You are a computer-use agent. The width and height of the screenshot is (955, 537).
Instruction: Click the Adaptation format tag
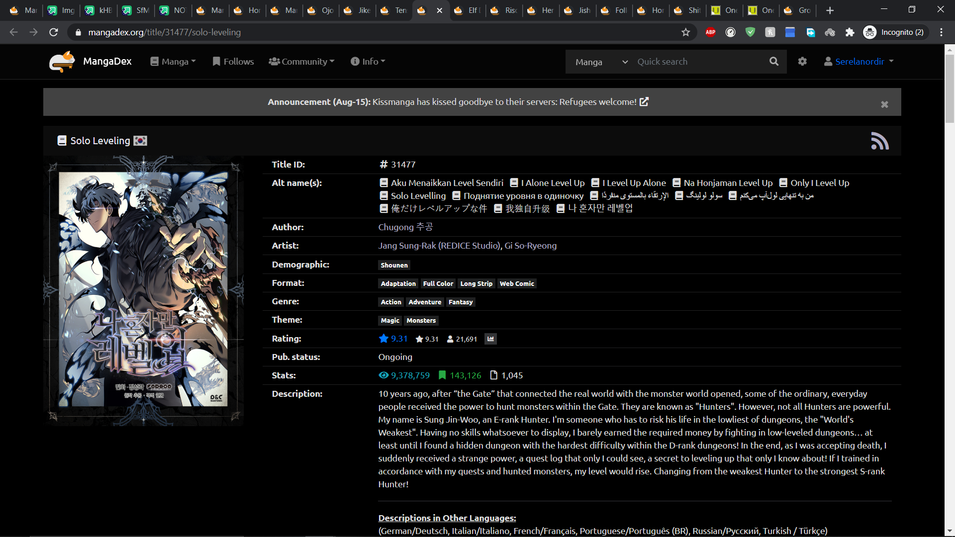tap(398, 284)
